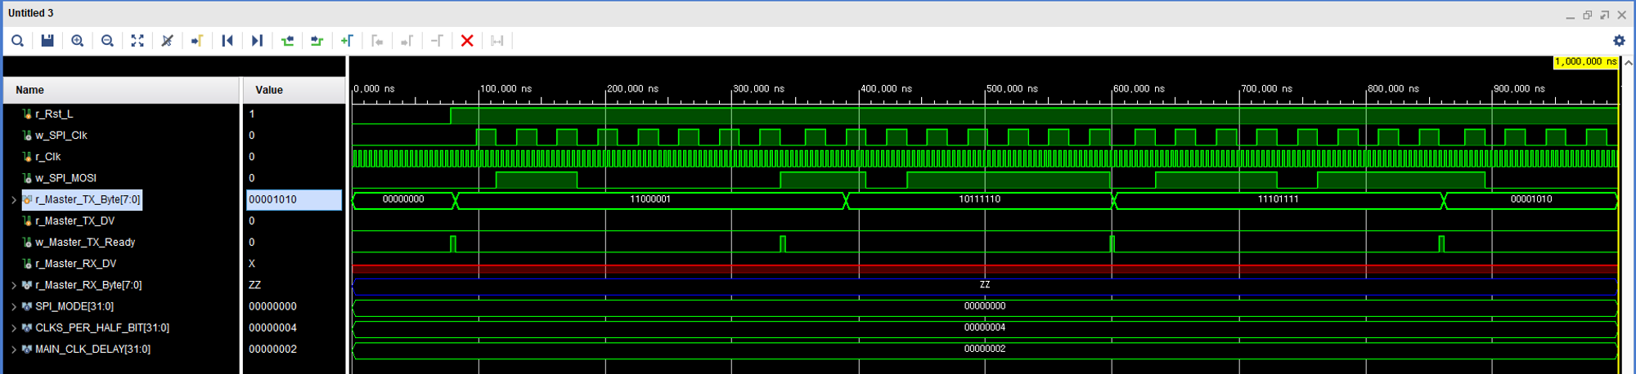Click the 10111110 bus segment
The height and width of the screenshot is (374, 1636).
tap(979, 200)
